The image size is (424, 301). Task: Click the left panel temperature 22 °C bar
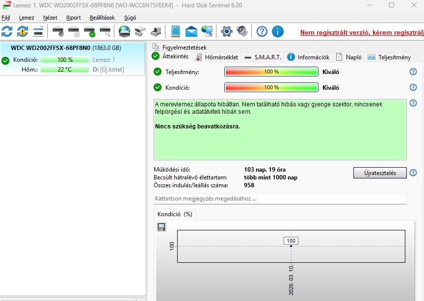(x=65, y=70)
